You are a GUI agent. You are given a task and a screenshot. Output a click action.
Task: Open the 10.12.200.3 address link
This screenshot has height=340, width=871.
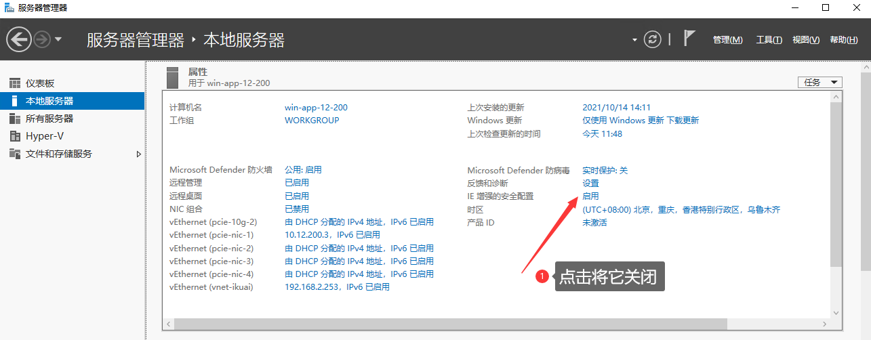click(x=332, y=235)
